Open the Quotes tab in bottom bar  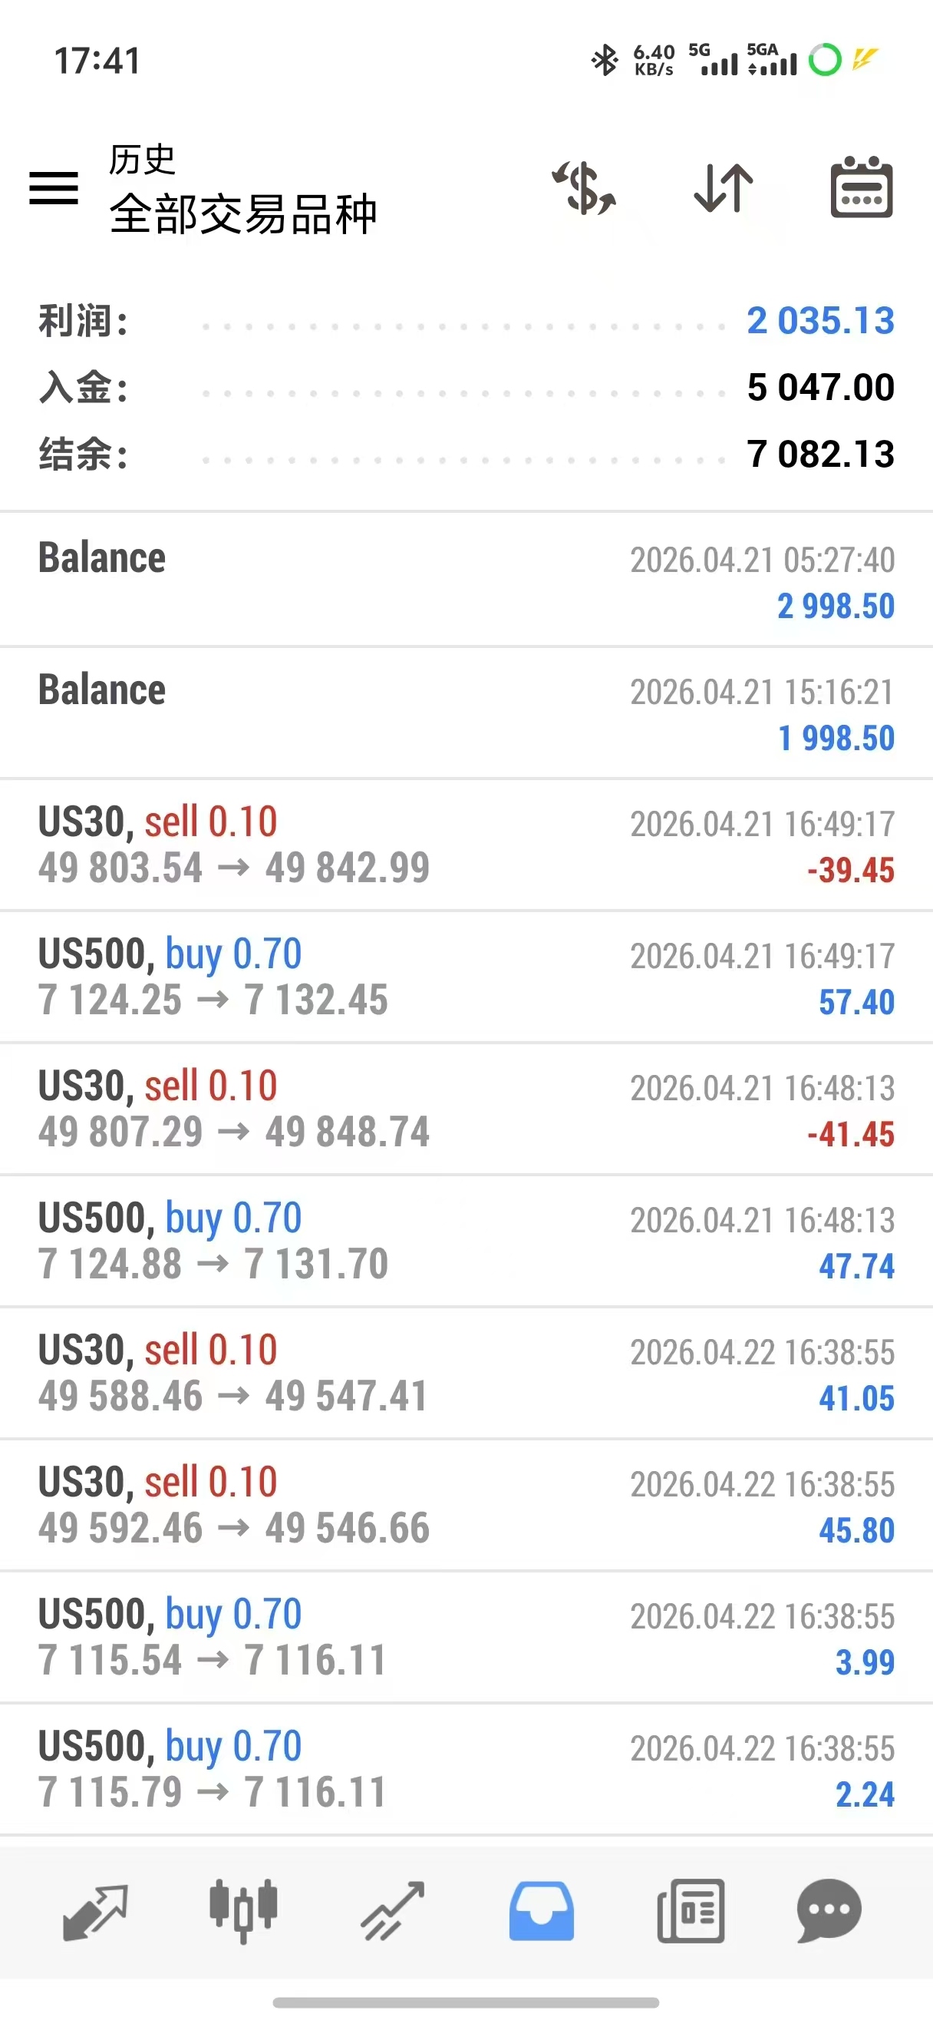point(95,1912)
